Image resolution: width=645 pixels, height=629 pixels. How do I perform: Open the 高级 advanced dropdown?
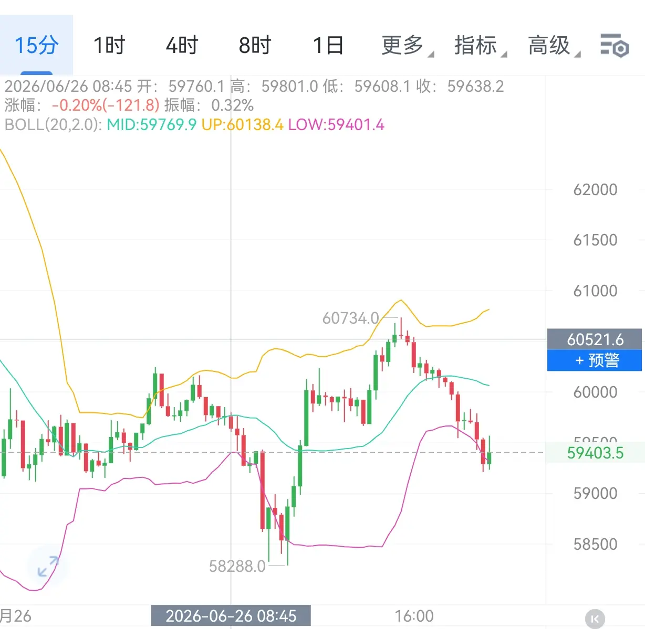pos(554,45)
